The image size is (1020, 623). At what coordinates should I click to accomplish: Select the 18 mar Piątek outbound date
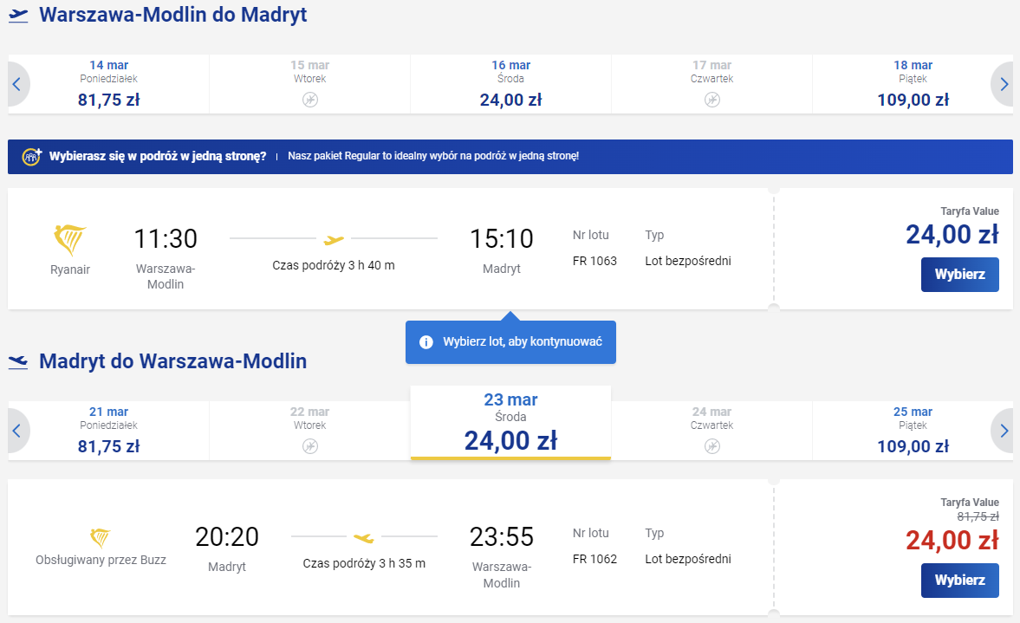point(913,84)
